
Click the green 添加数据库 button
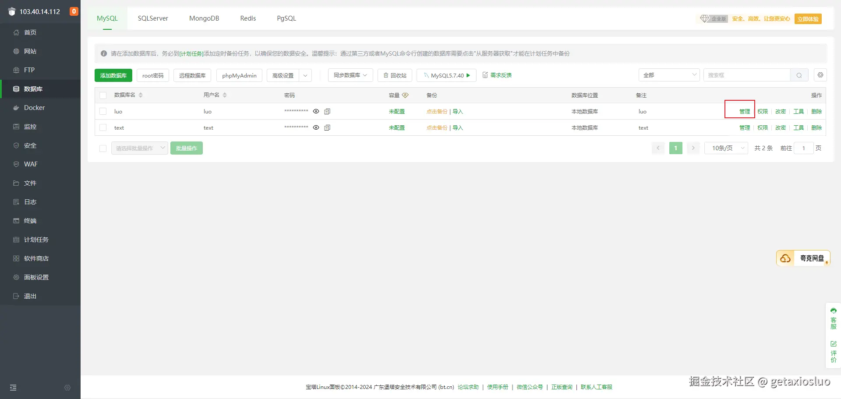pos(113,75)
